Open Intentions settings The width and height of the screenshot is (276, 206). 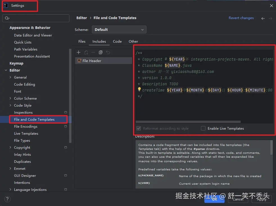pos(22,182)
